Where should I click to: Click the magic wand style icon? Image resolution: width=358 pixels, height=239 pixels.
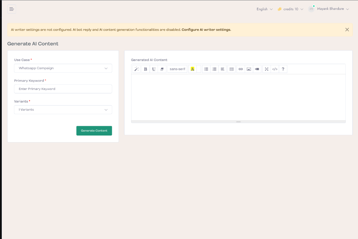point(137,69)
